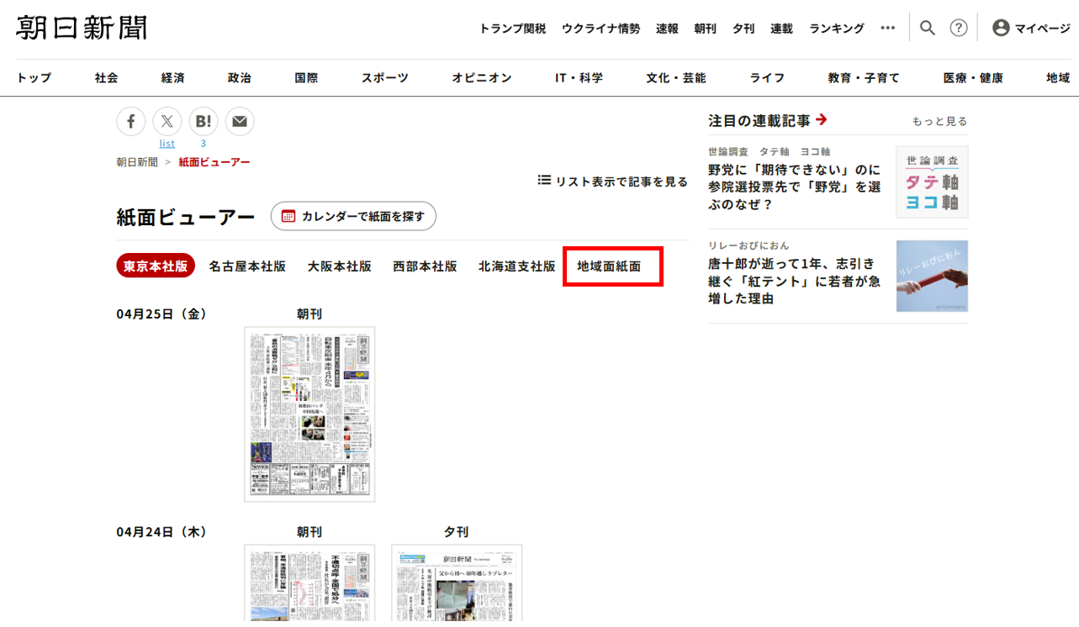Bookmark page with Hatena B! icon
Image resolution: width=1079 pixels, height=627 pixels.
[204, 122]
